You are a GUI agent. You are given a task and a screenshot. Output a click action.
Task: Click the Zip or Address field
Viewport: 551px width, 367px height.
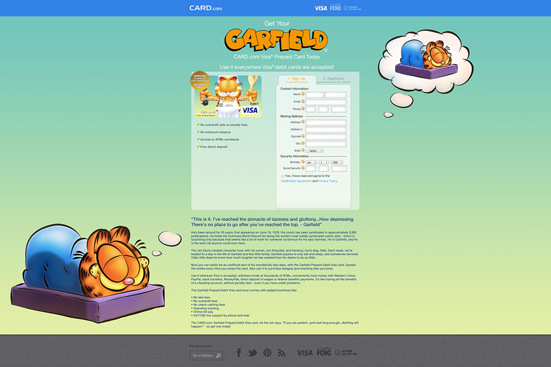203,355
